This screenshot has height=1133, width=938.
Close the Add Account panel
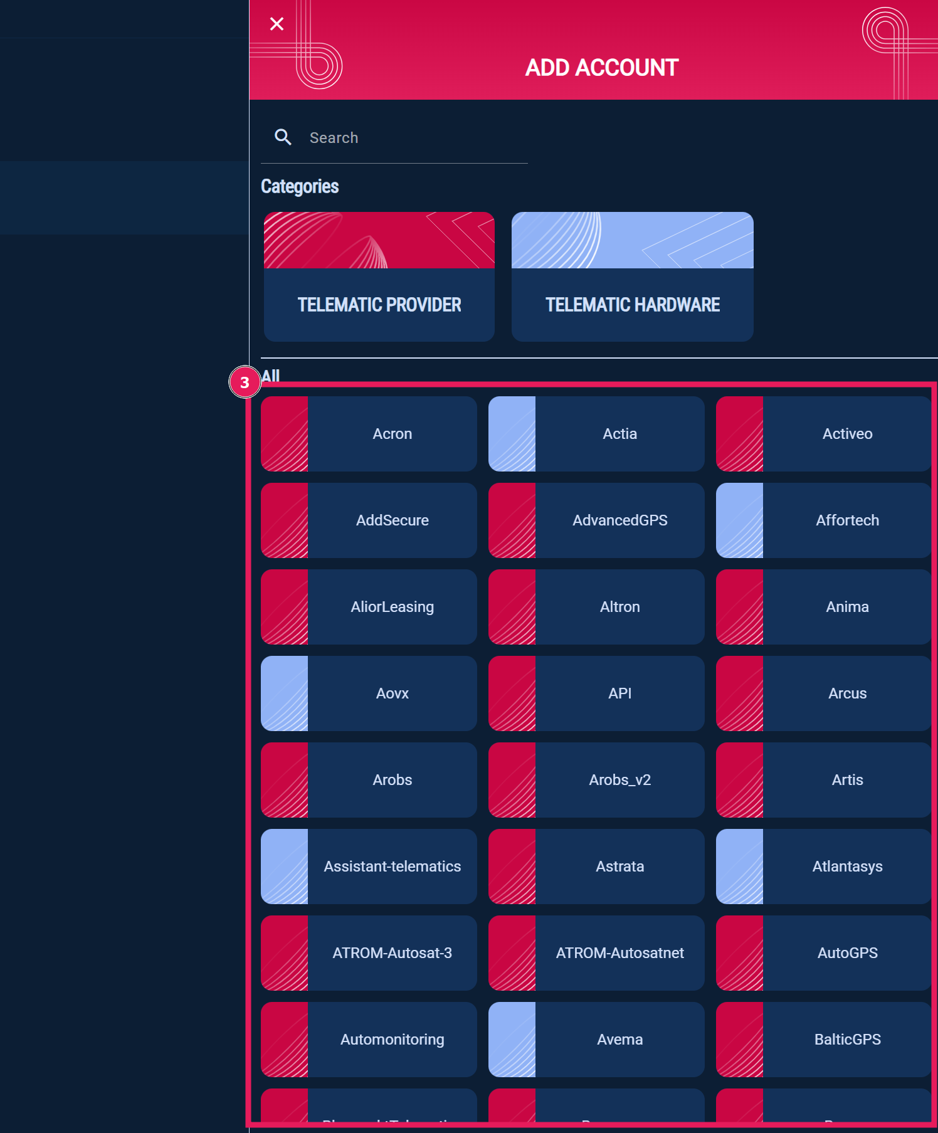coord(277,24)
